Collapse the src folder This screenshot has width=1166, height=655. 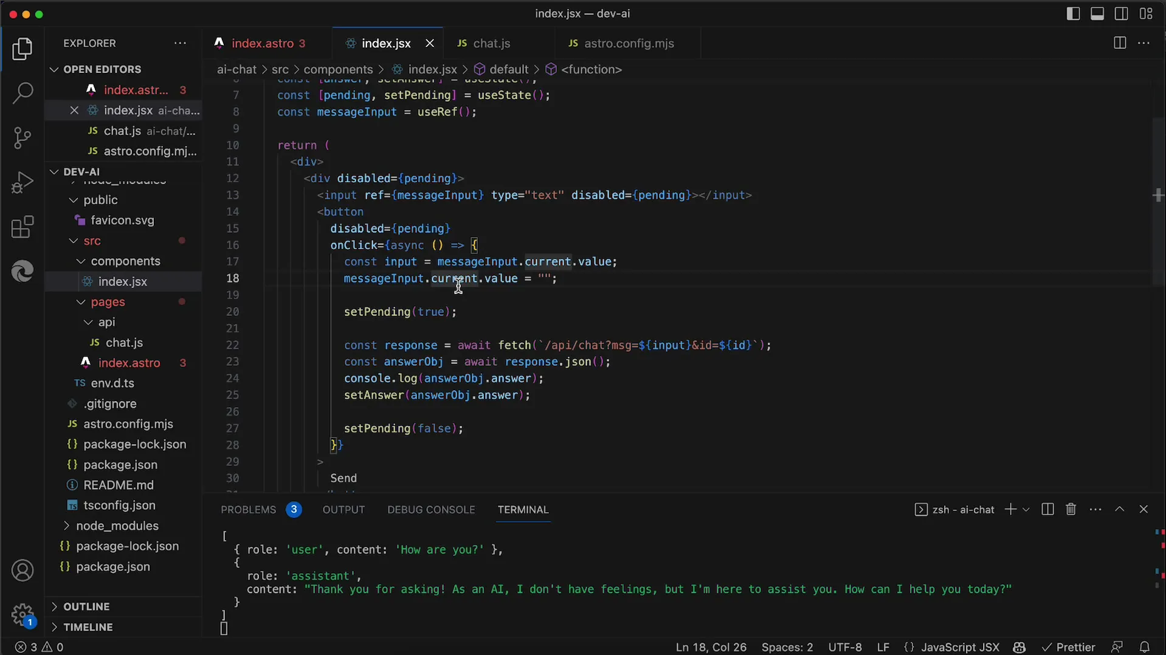92,241
